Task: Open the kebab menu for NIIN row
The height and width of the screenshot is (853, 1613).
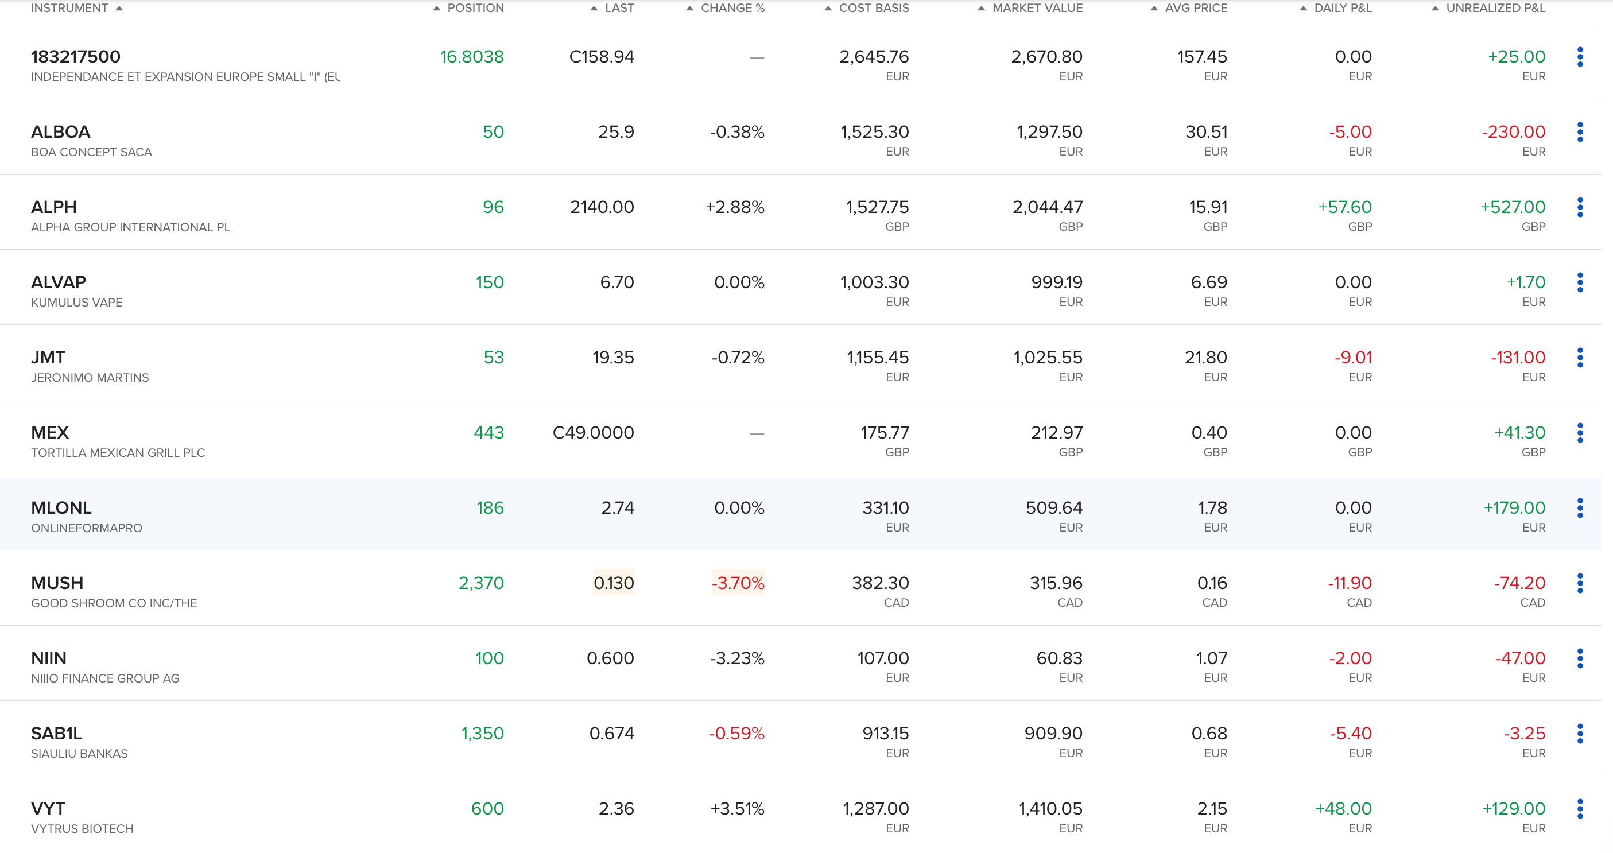Action: tap(1579, 658)
